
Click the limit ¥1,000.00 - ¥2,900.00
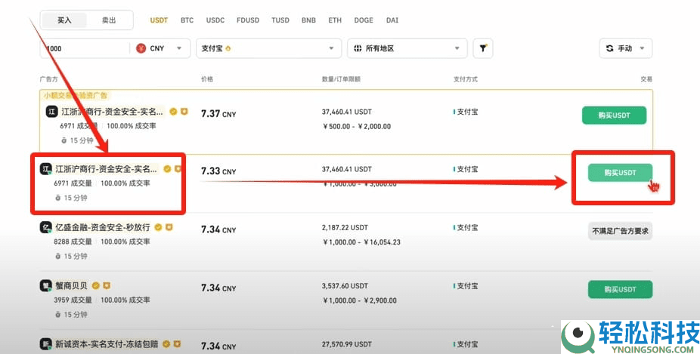pos(359,300)
